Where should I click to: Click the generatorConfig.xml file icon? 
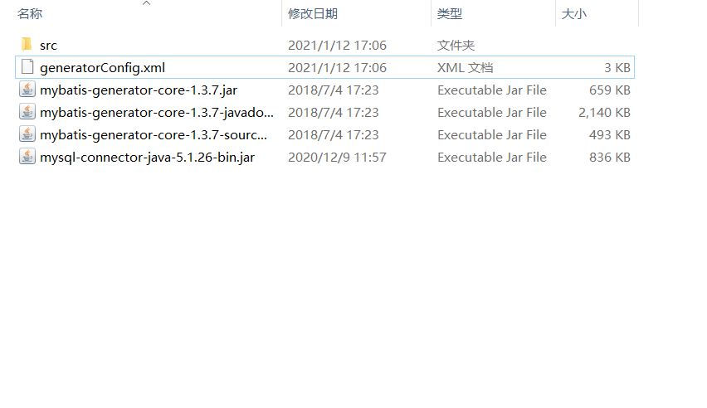(27, 66)
